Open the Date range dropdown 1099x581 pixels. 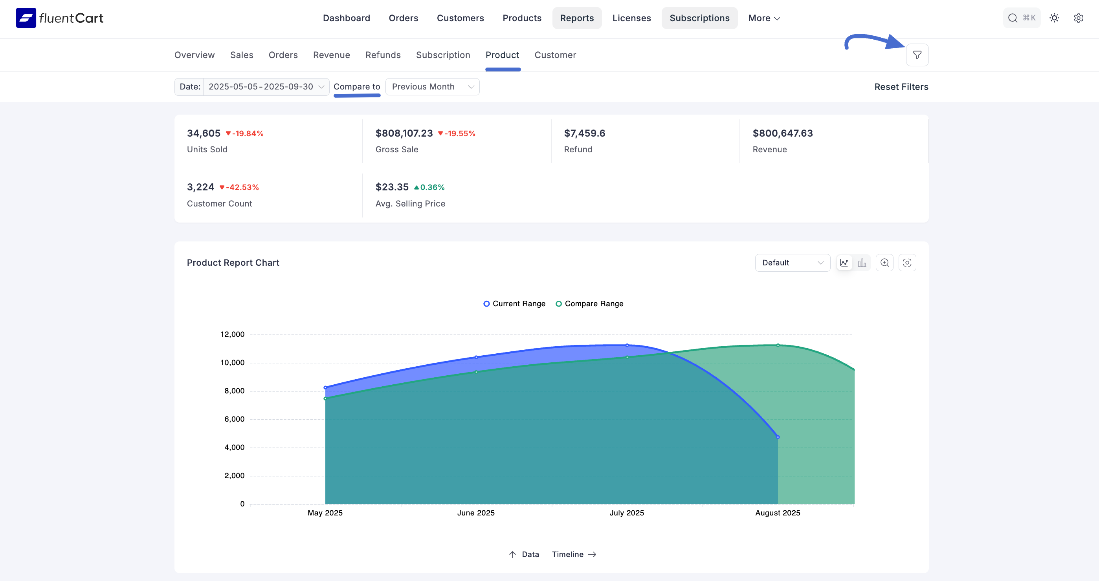[265, 86]
